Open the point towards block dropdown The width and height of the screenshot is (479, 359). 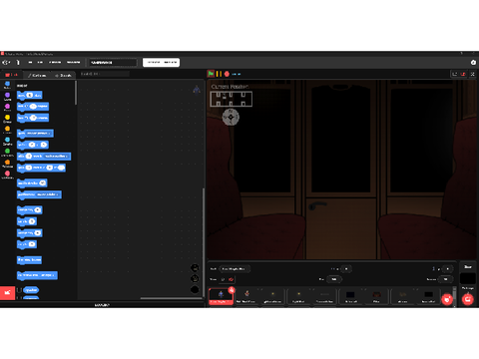(x=48, y=194)
